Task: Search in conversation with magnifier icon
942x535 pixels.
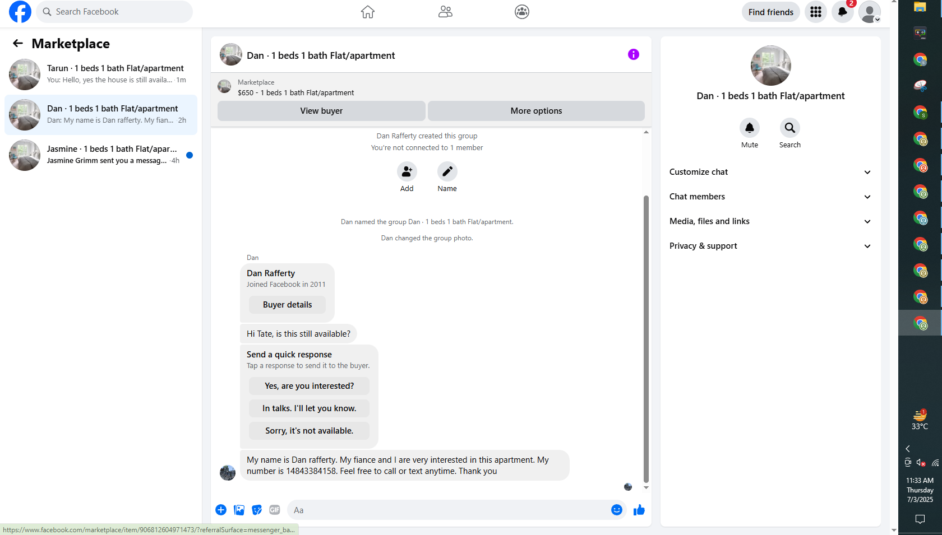Action: coord(790,128)
